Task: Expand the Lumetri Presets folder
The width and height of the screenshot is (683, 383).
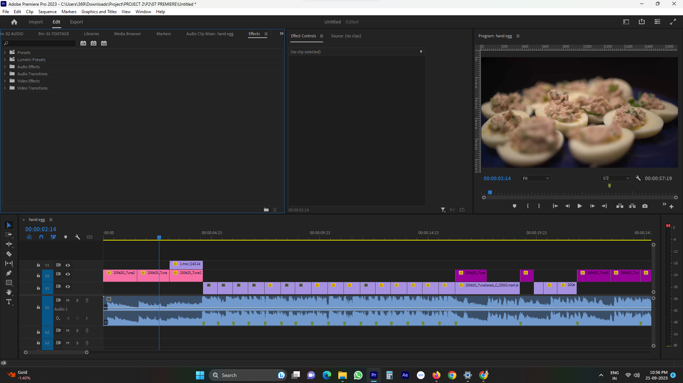Action: [5, 60]
